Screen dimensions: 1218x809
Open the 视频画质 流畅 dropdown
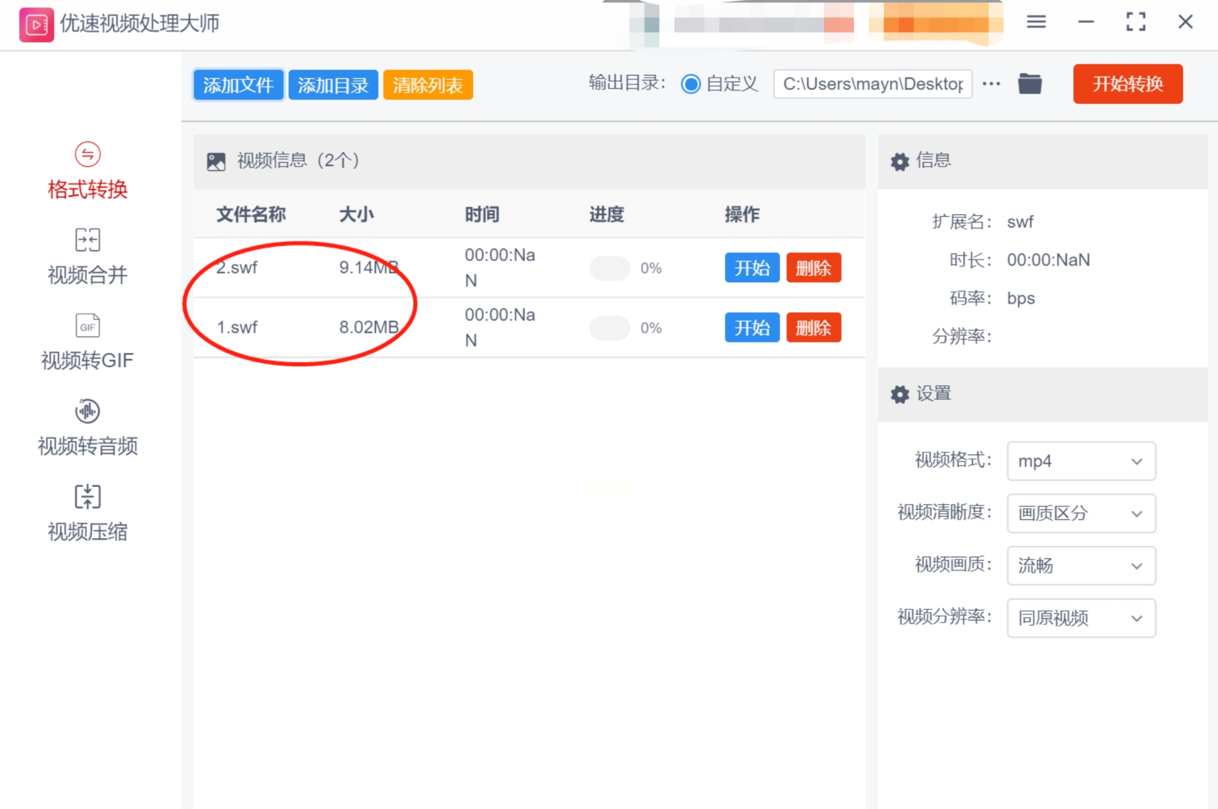(1081, 566)
